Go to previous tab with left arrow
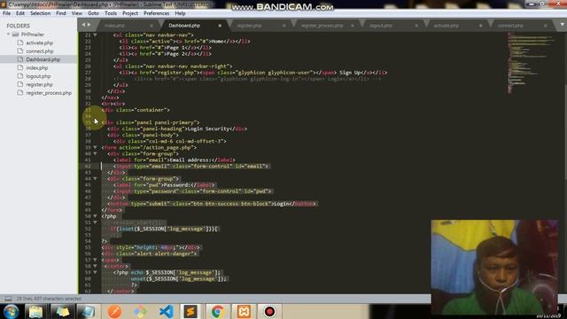567x319 pixels. (x=83, y=25)
